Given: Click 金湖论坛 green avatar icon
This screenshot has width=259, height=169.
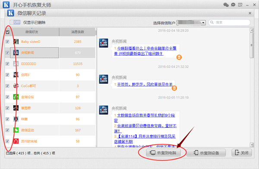Looking at the screenshot, I should click(x=16, y=97).
